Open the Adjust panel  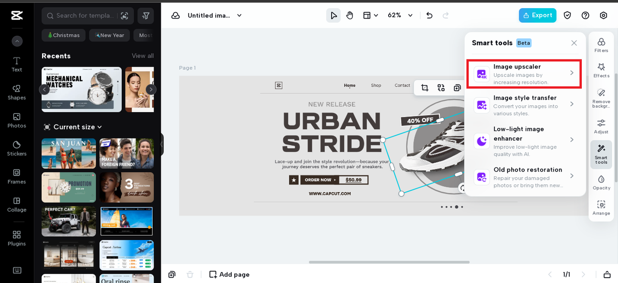click(x=601, y=127)
